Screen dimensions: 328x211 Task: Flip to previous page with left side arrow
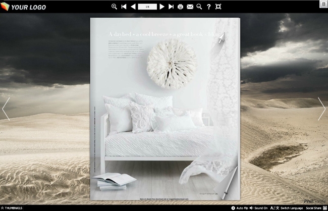(6, 109)
